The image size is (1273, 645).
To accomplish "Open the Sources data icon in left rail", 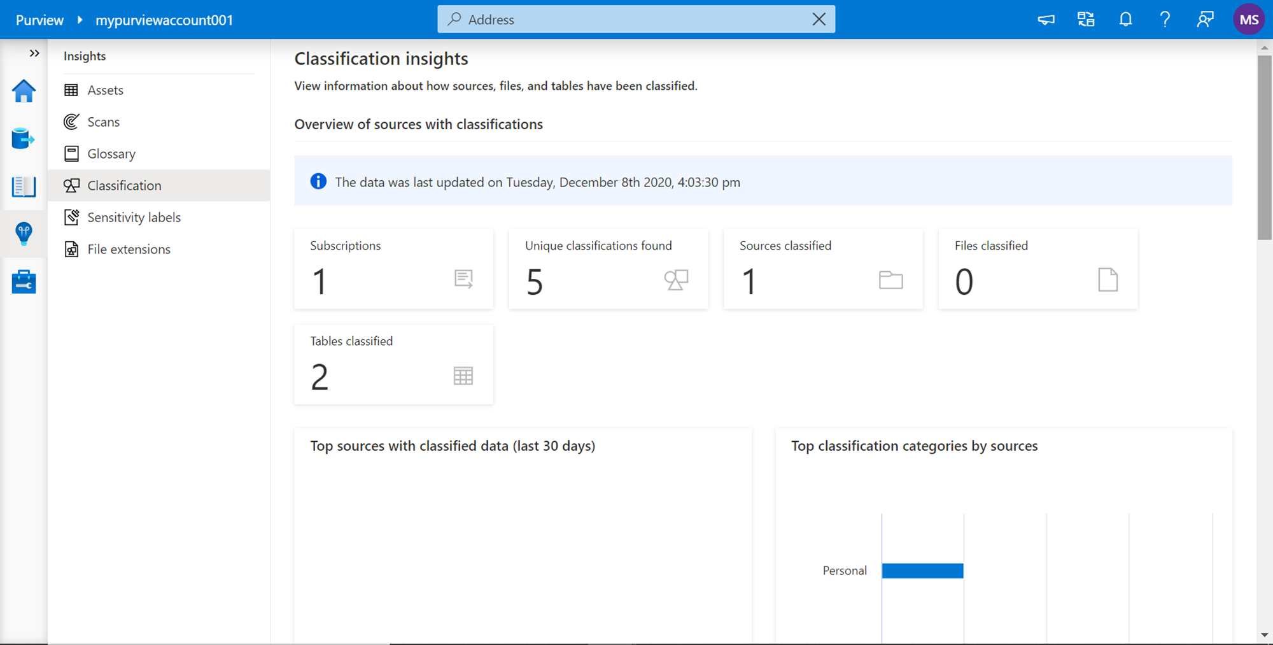I will (24, 138).
